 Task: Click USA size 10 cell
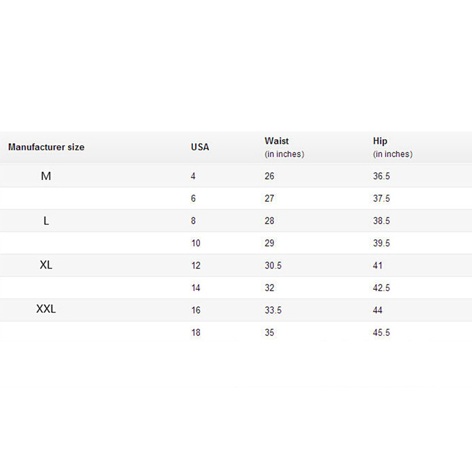coord(195,243)
